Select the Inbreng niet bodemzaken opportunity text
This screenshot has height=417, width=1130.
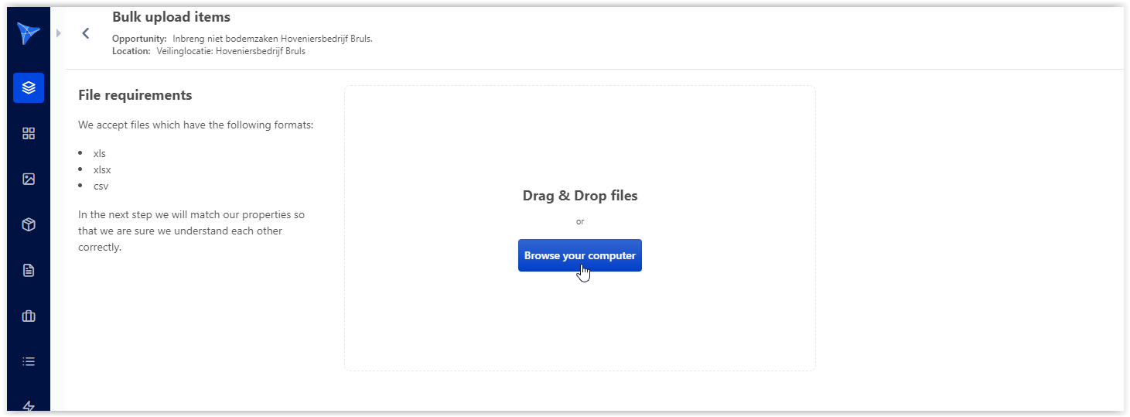tap(272, 39)
